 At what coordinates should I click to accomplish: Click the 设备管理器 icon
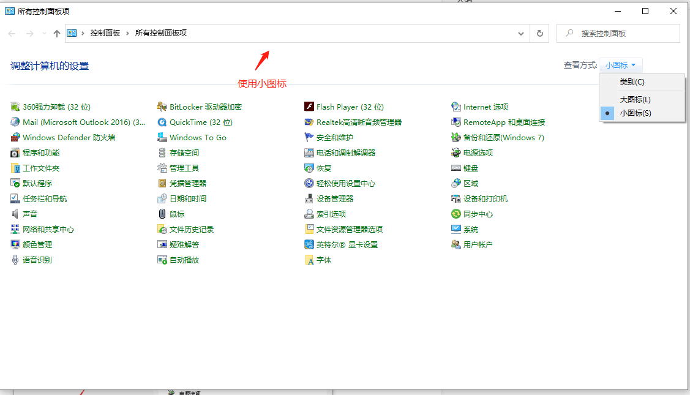[x=309, y=198]
